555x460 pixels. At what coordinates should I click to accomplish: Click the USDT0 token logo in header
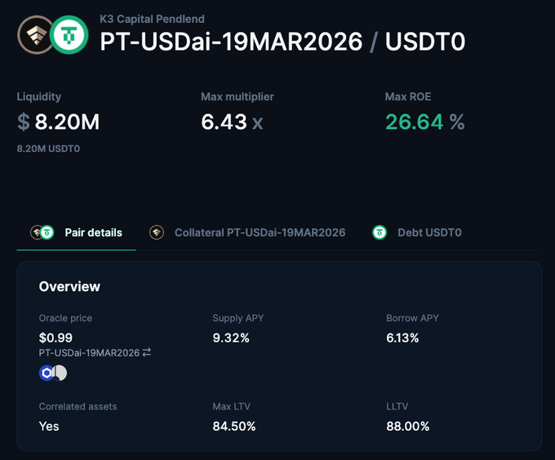[69, 33]
